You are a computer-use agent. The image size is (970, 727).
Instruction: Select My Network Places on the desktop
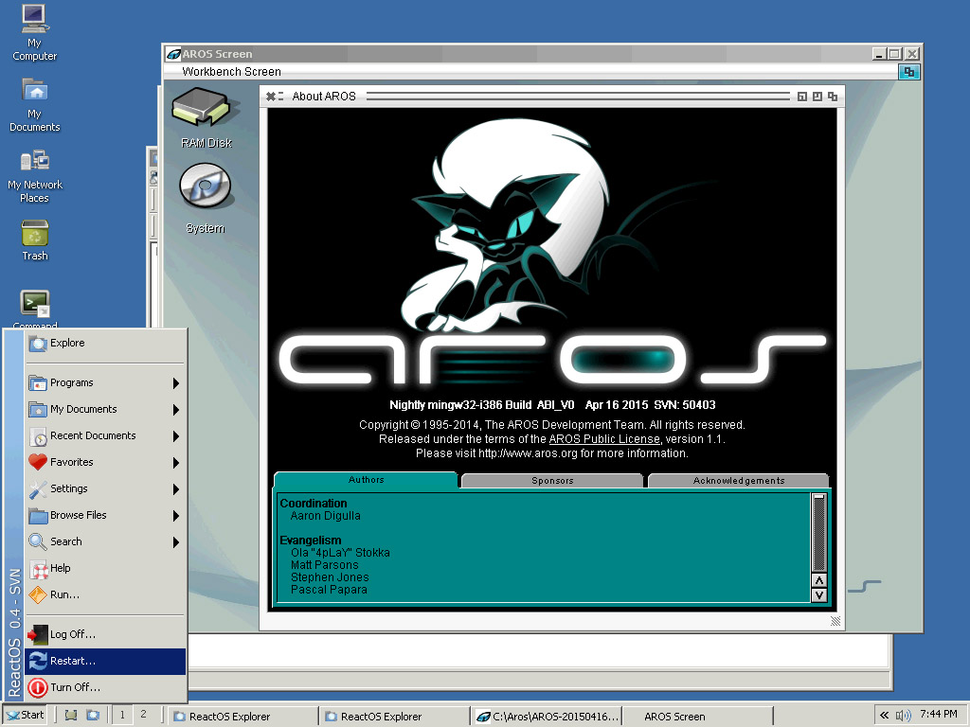tap(35, 175)
